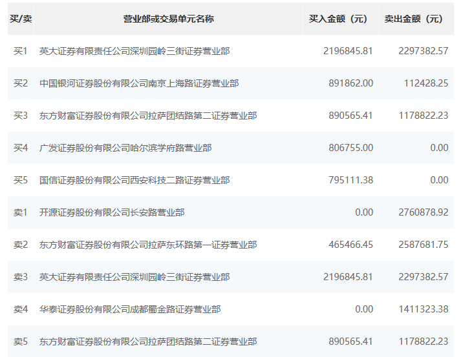Select the 买4 row label

tap(21, 148)
